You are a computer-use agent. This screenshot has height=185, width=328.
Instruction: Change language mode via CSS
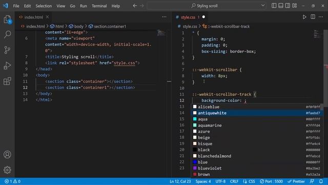pyautogui.click(x=249, y=181)
